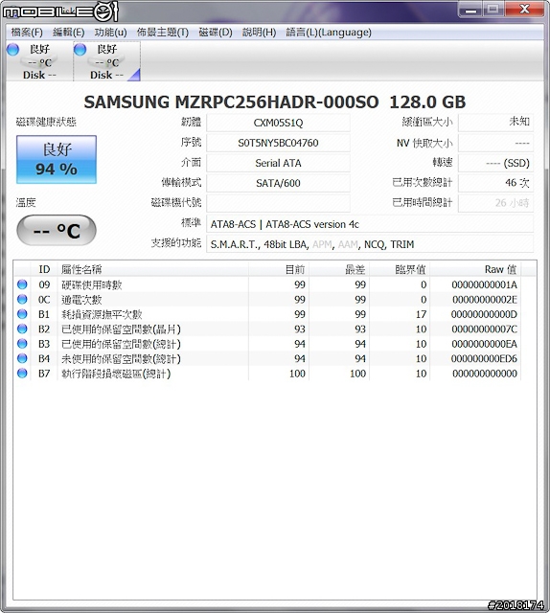Click the supported features field with TRIM
This screenshot has width=550, height=613.
pyautogui.click(x=370, y=244)
